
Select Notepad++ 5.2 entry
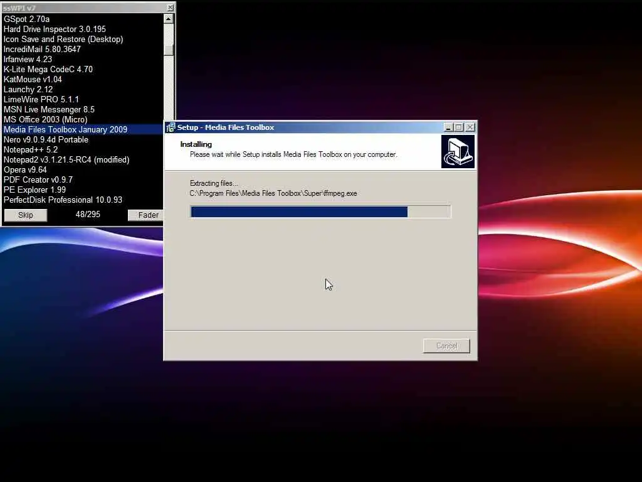[x=83, y=149]
